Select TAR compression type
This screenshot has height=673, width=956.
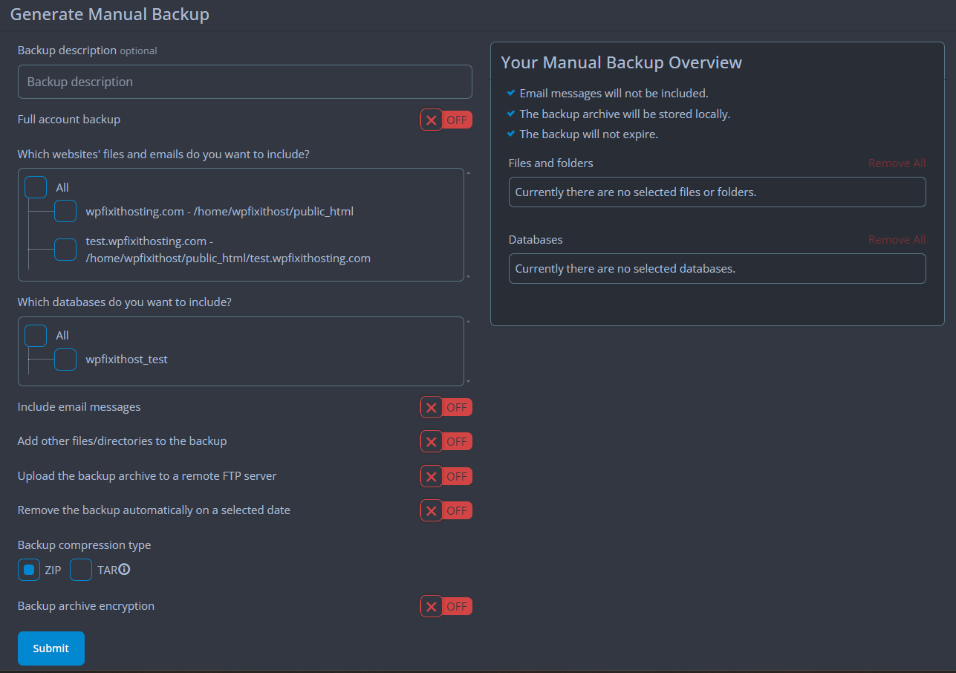click(x=81, y=570)
